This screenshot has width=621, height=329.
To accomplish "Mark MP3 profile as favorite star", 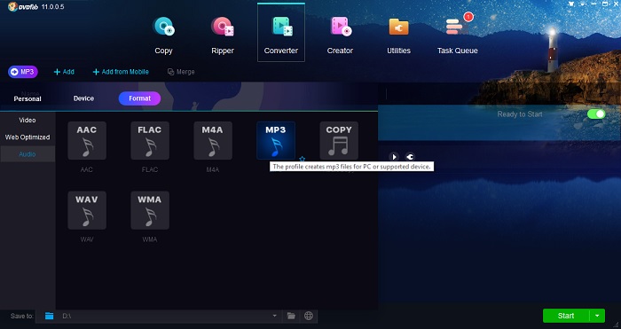I will coord(302,159).
